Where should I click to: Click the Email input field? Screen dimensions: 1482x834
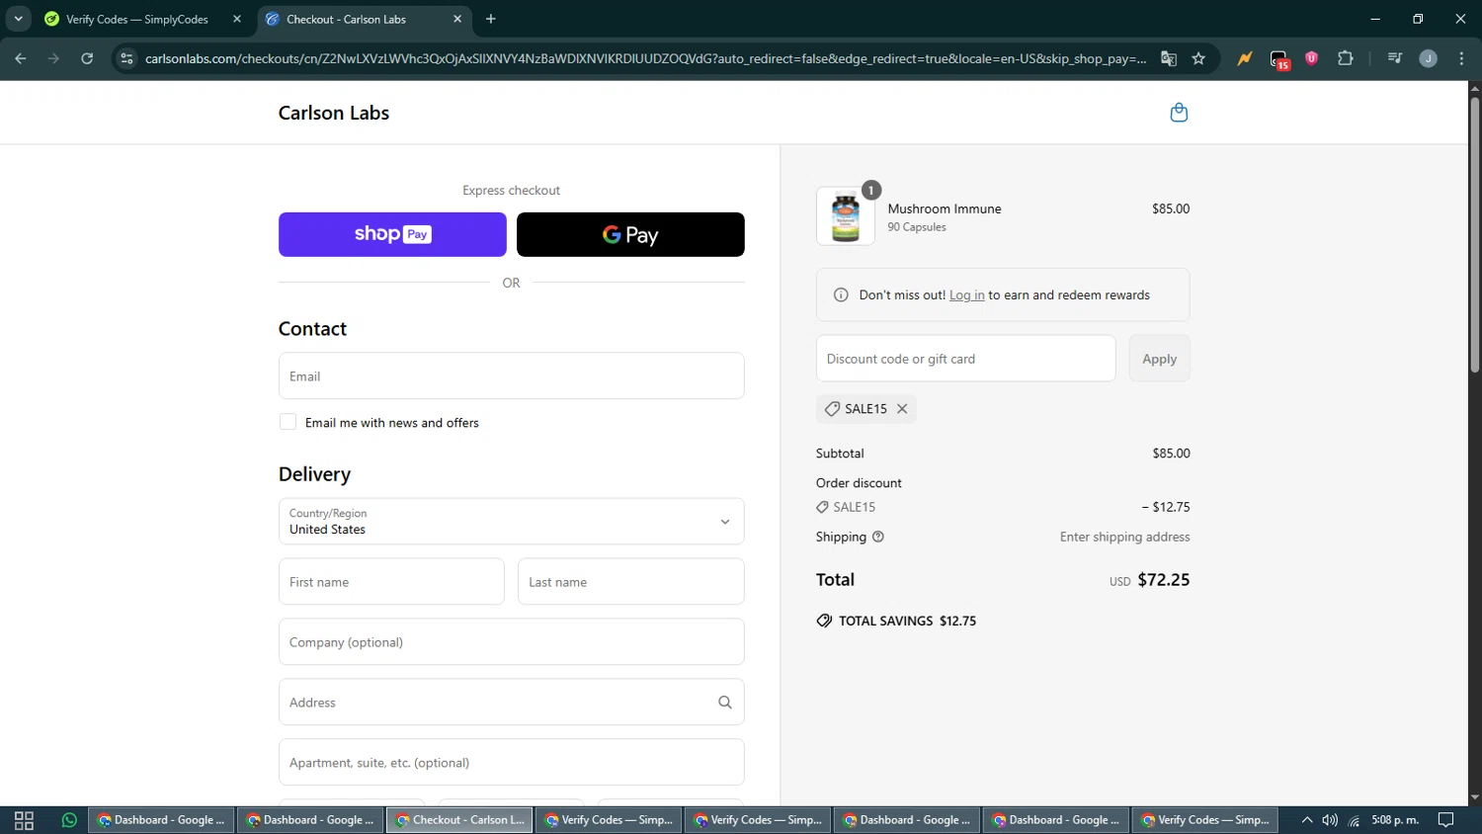pyautogui.click(x=511, y=375)
